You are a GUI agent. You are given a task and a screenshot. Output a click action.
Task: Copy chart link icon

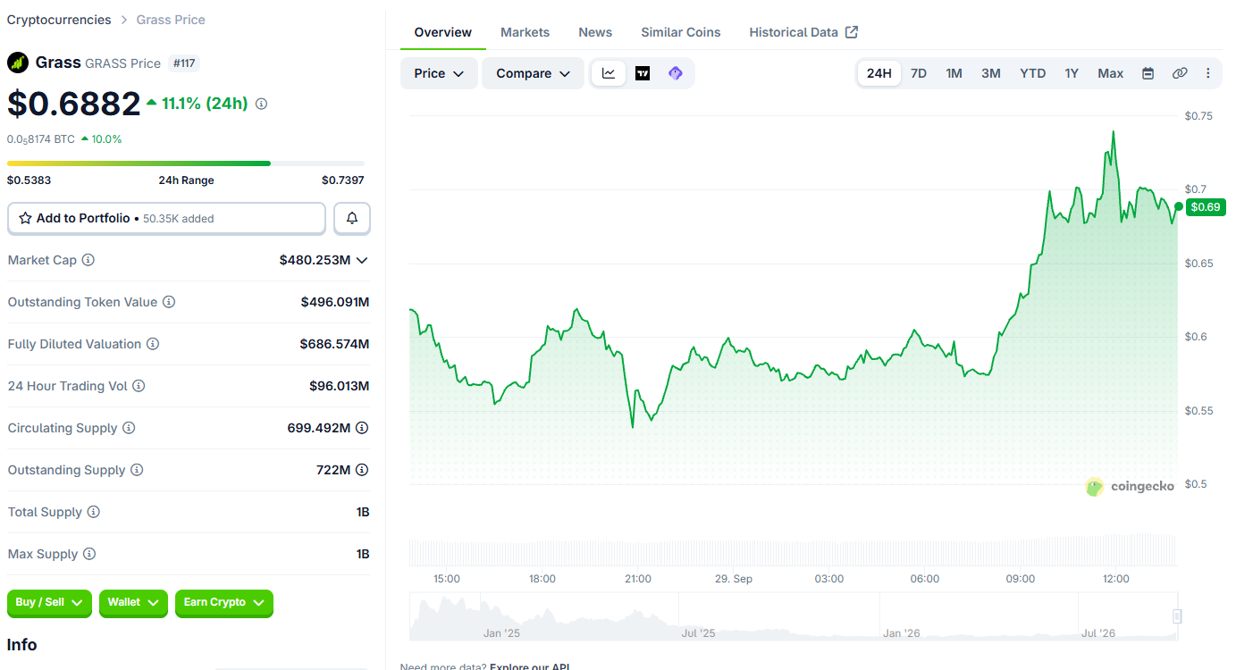(x=1180, y=73)
